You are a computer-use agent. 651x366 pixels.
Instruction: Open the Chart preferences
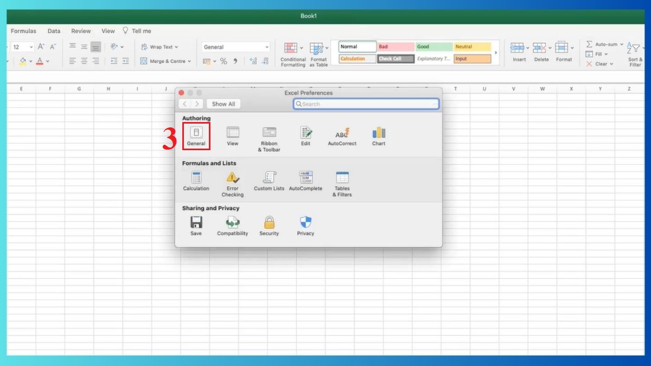tap(378, 136)
